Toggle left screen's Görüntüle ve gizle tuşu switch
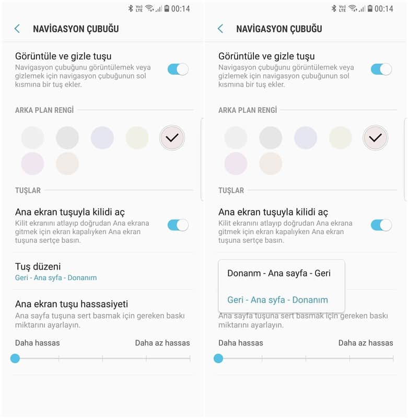This screenshot has width=408, height=418. tap(178, 69)
